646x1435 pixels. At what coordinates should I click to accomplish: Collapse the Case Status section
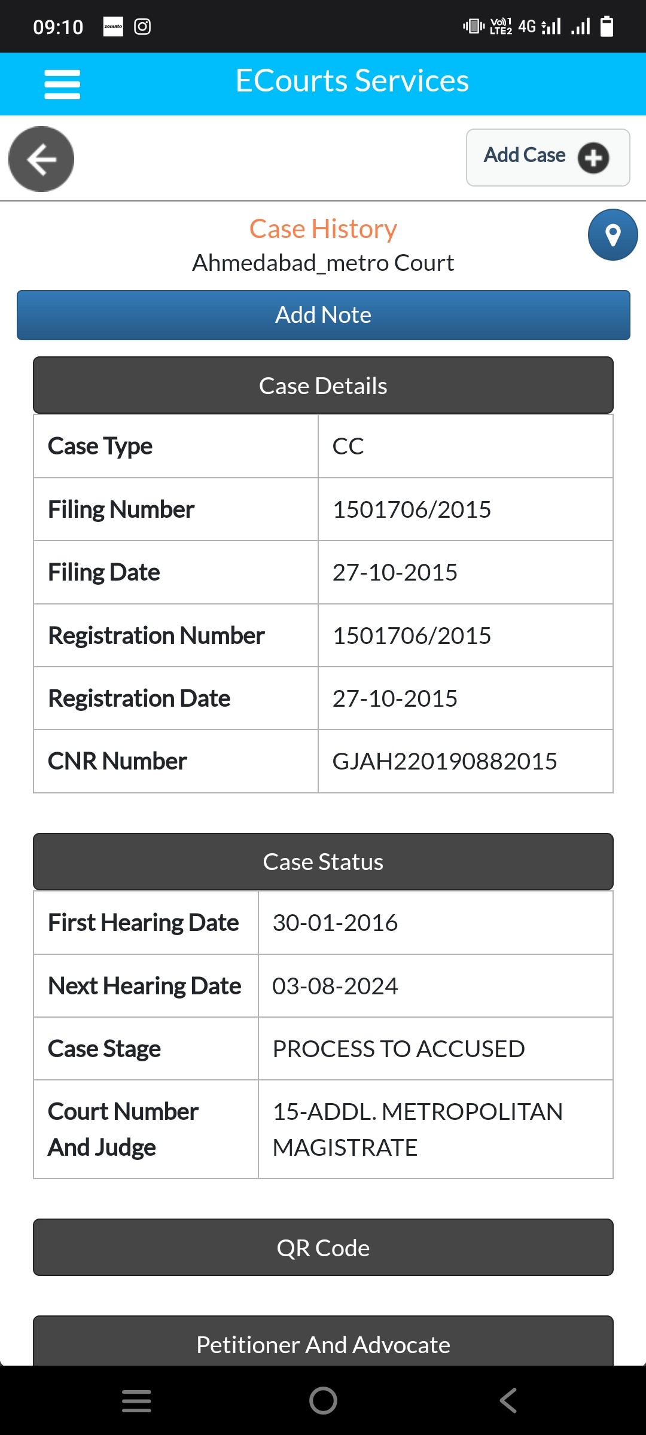[x=323, y=862]
